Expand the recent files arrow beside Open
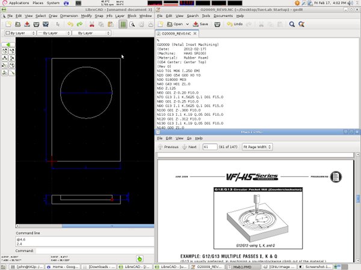The width and height of the screenshot is (361, 270). click(x=187, y=24)
